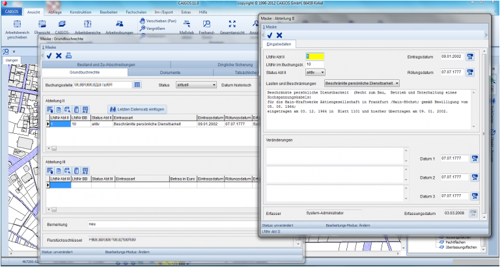Image resolution: width=500 pixels, height=267 pixels.
Task: Open Arbeitssitzungen in the ribbon
Action: [x=119, y=27]
